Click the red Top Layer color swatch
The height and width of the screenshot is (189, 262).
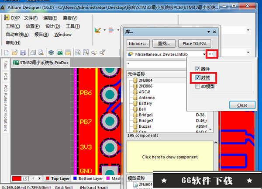point(48,178)
